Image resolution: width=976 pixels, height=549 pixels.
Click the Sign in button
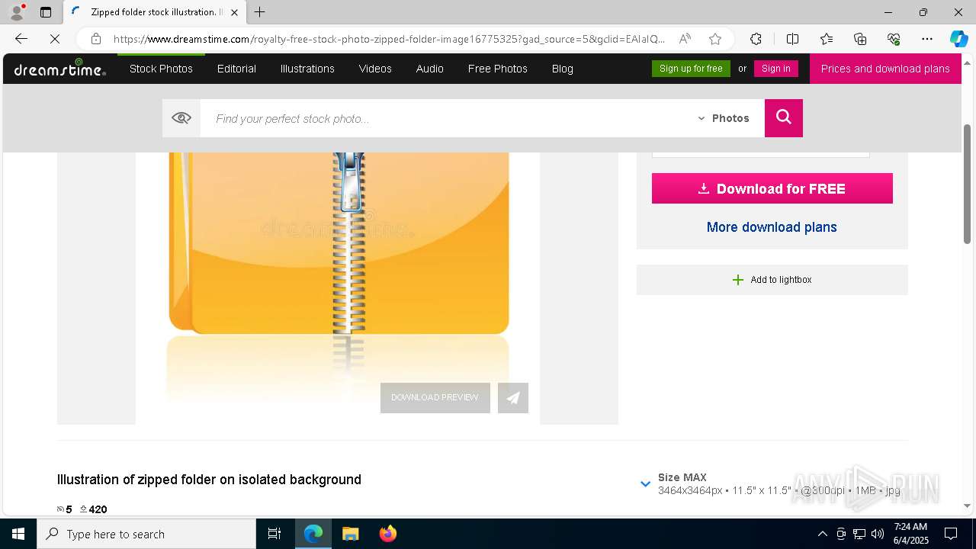[x=776, y=69]
